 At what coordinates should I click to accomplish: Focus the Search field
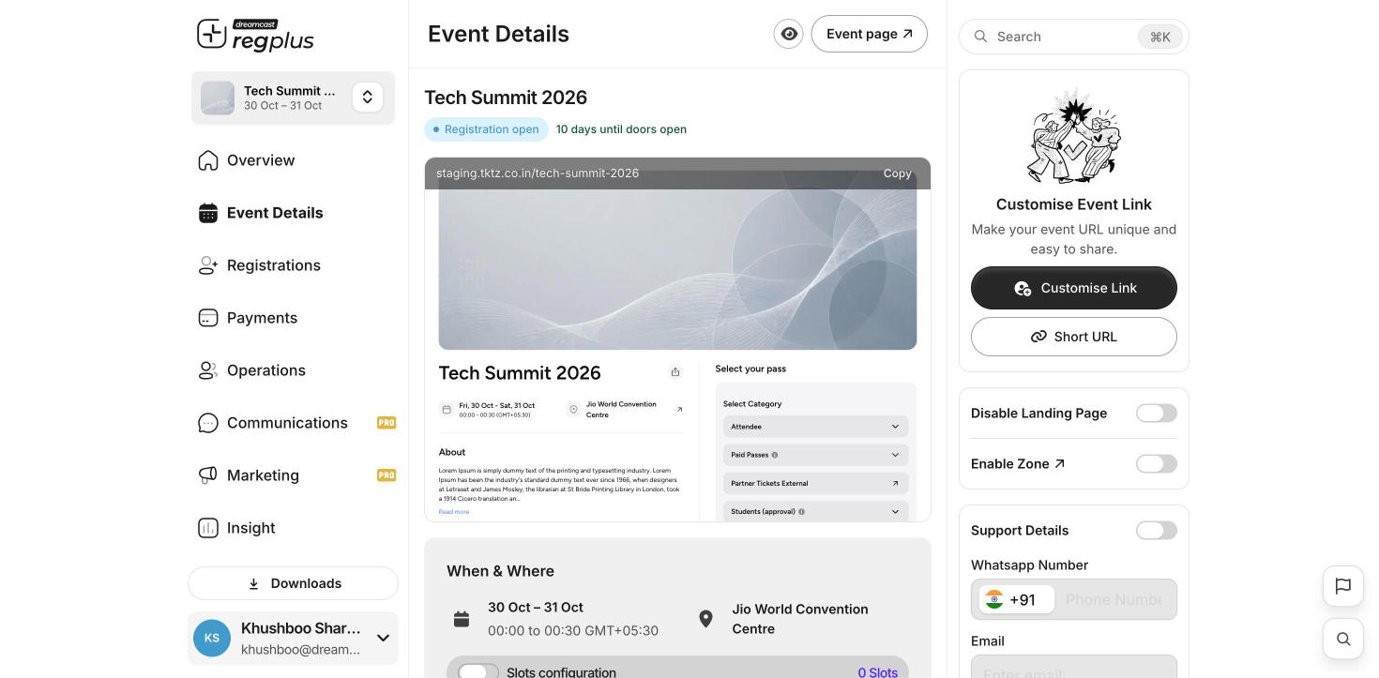pyautogui.click(x=1074, y=37)
